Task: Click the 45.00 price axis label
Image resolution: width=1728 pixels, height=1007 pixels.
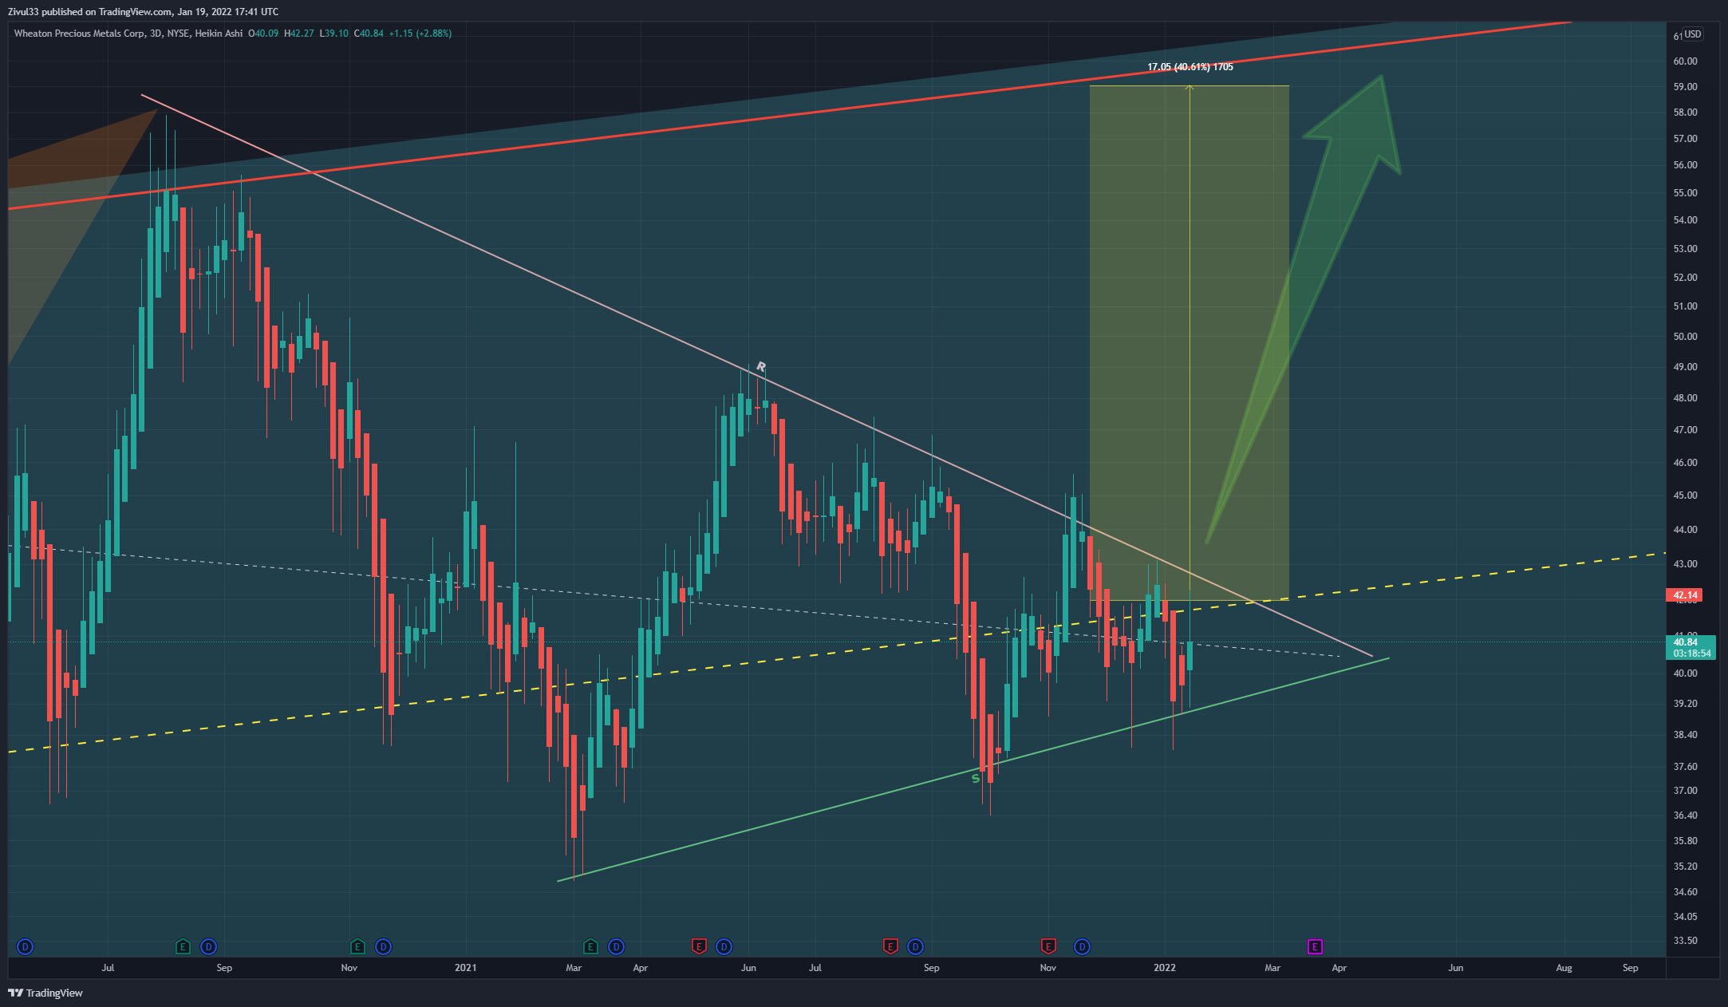Action: pyautogui.click(x=1685, y=496)
